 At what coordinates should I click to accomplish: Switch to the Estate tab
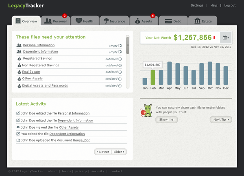click(x=203, y=21)
